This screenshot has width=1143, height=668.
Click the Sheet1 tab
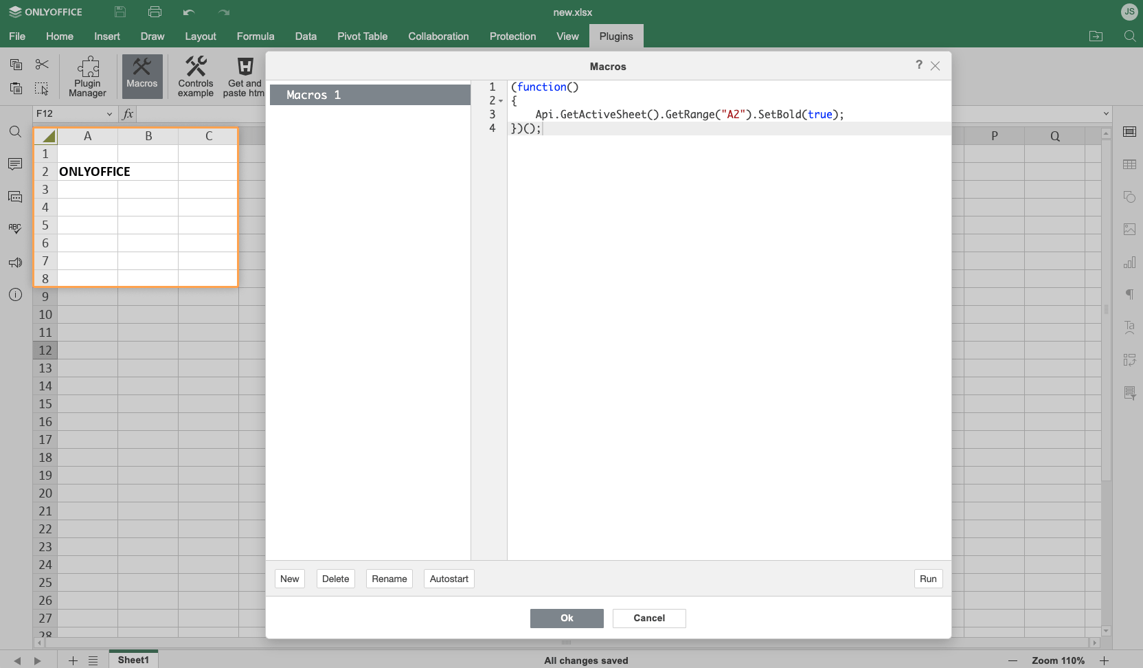coord(133,660)
